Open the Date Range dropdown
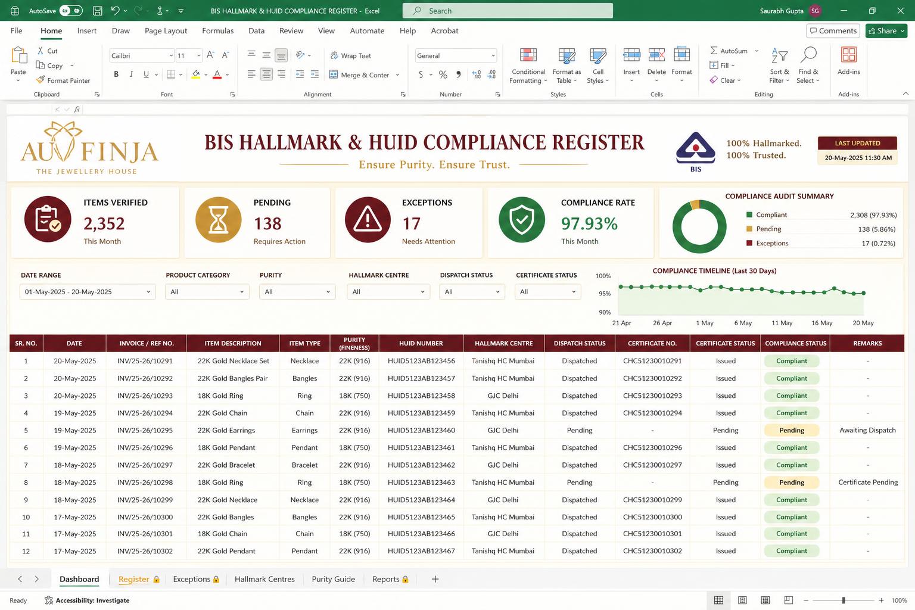 (x=88, y=292)
